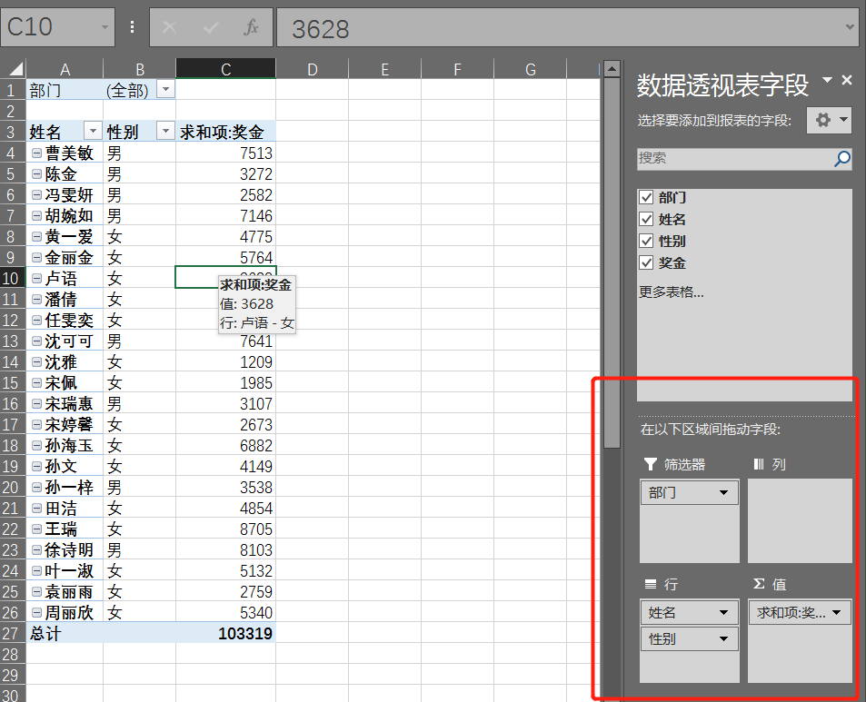
Task: Select column D header
Action: click(311, 69)
